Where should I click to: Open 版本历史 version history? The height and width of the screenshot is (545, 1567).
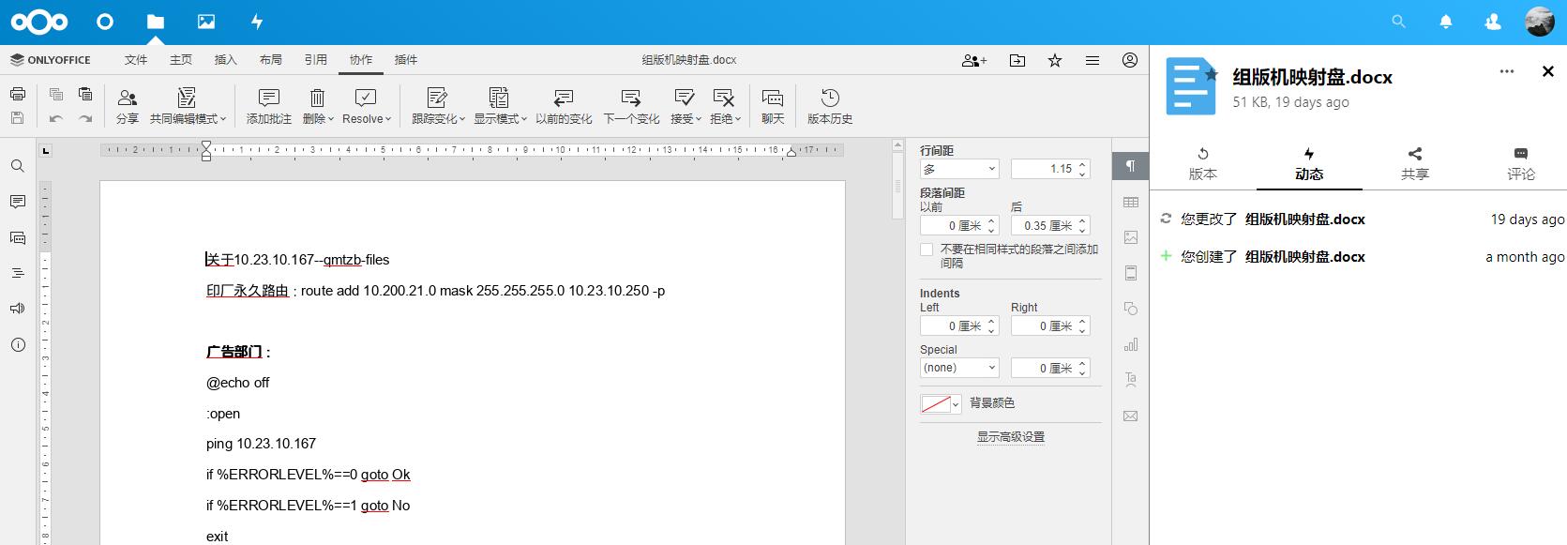coord(830,106)
